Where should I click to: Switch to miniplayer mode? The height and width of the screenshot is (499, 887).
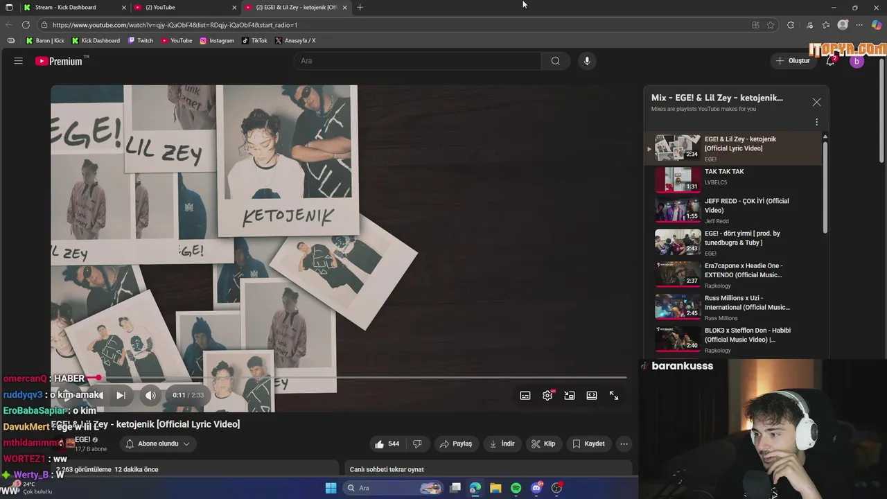coord(570,395)
